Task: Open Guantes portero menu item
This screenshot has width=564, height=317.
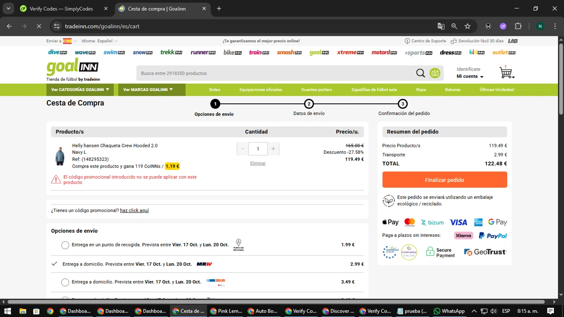Action: [x=317, y=89]
